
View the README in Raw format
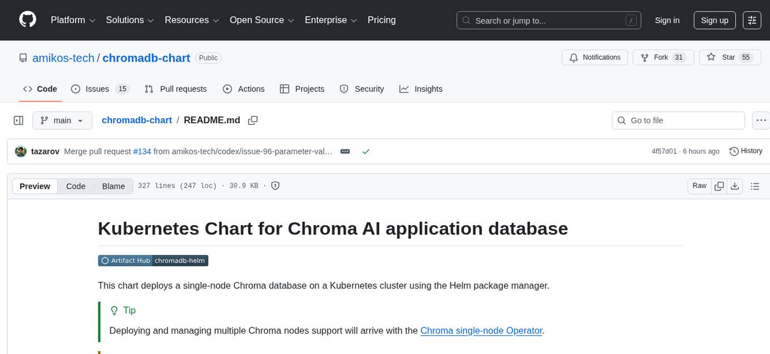pyautogui.click(x=699, y=185)
